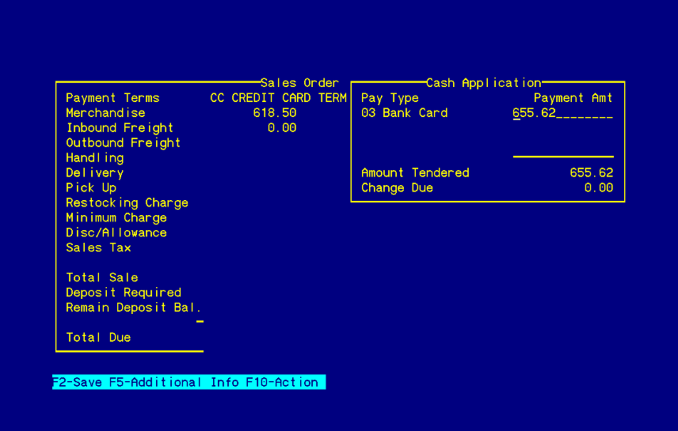Select the Pay Type column header
The width and height of the screenshot is (678, 431).
pos(390,99)
